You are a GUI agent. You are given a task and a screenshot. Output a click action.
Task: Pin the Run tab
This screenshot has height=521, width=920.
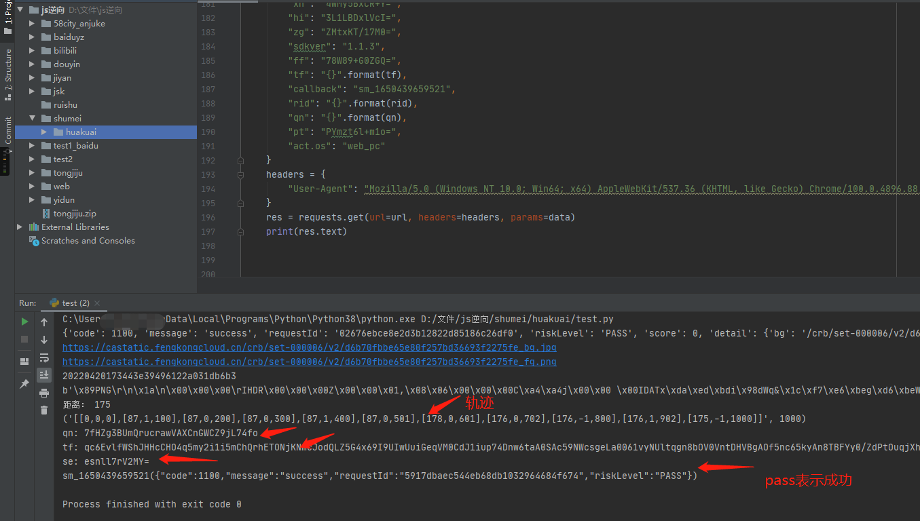(24, 384)
